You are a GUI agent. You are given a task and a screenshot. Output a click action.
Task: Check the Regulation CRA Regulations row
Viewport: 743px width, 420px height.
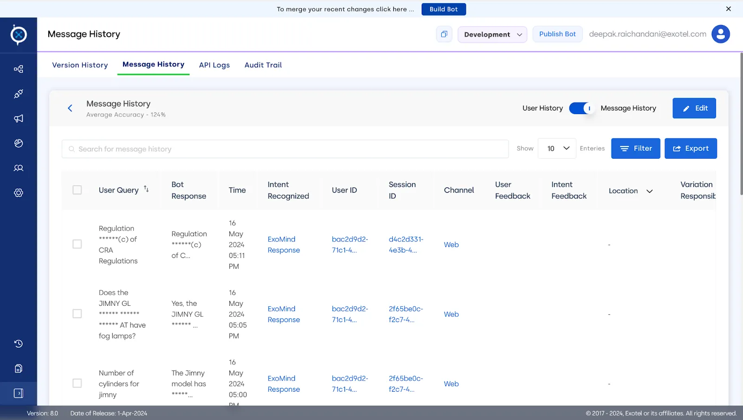77,244
